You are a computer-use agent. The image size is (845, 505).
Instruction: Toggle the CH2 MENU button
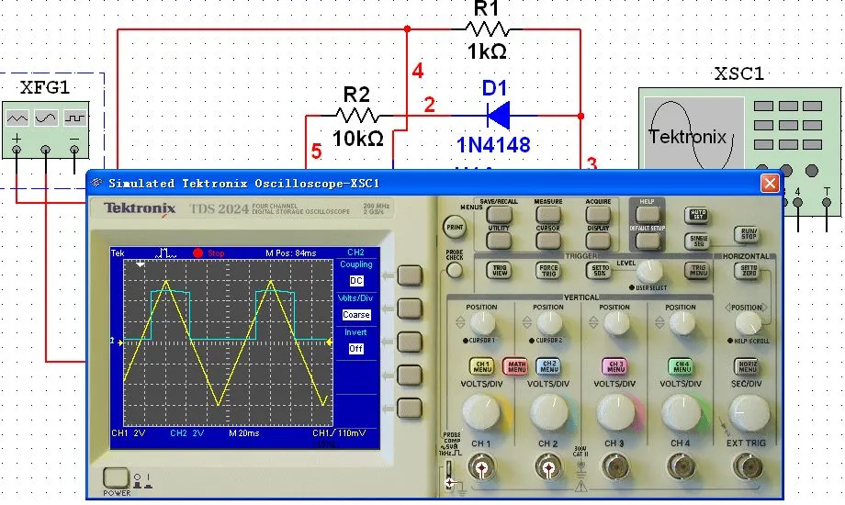tap(548, 366)
